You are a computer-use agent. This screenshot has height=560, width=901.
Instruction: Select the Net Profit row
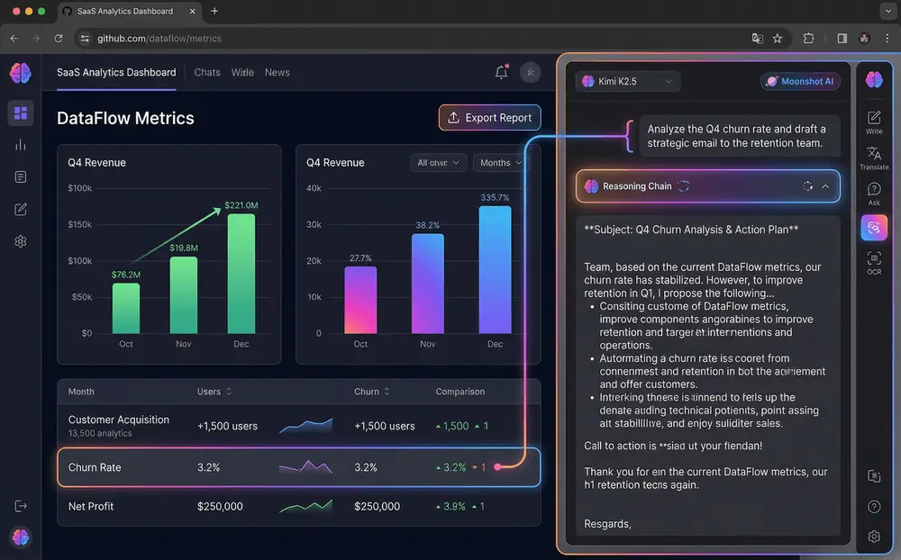click(299, 507)
